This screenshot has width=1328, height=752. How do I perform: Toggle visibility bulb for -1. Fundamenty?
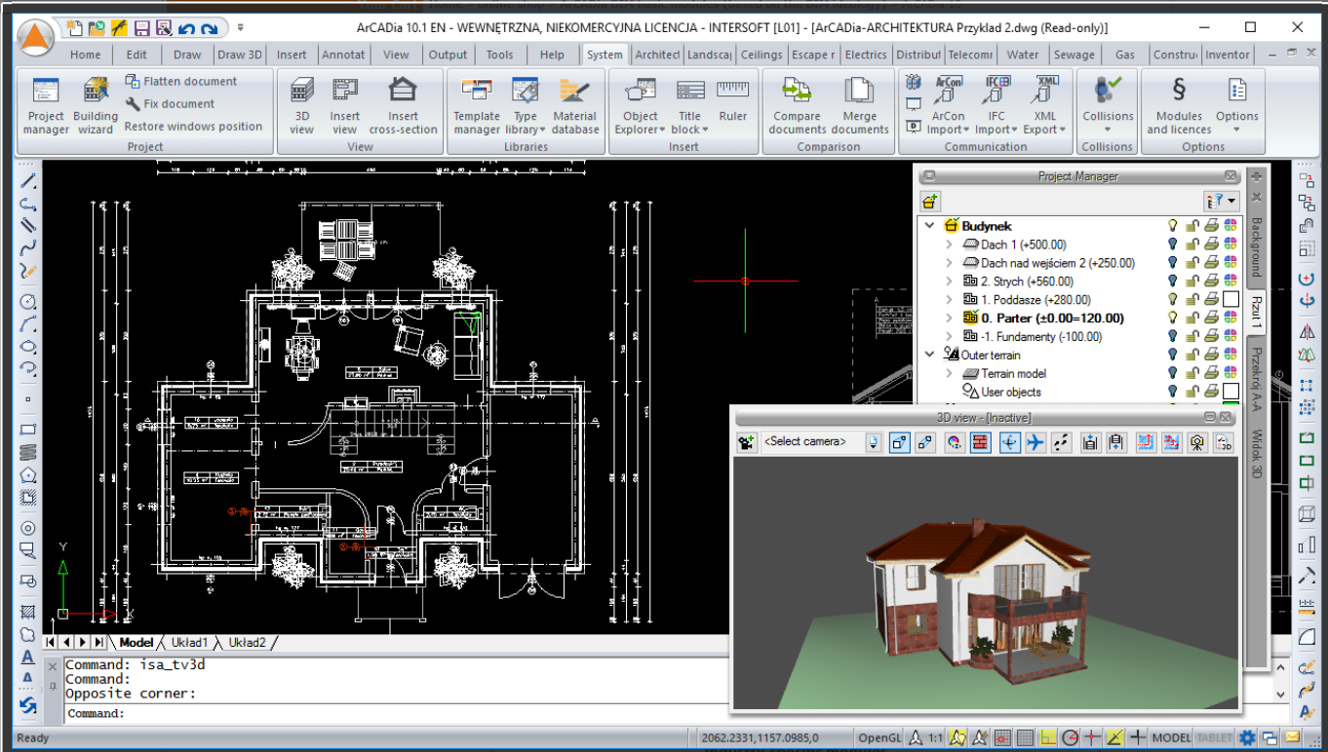pos(1173,337)
